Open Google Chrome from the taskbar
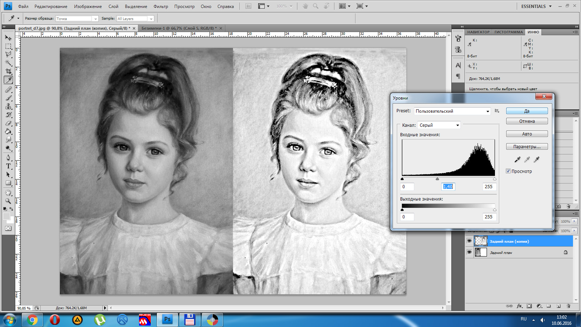This screenshot has width=581, height=327. [32, 320]
